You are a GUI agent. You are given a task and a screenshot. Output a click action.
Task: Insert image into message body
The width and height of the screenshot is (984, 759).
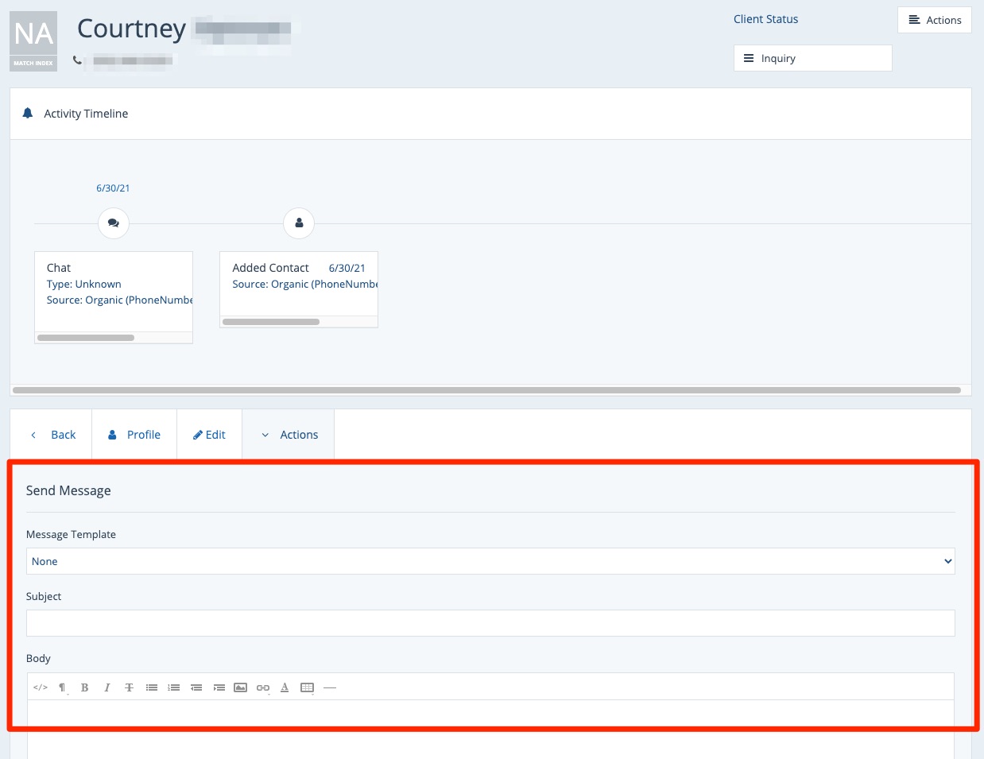coord(240,687)
